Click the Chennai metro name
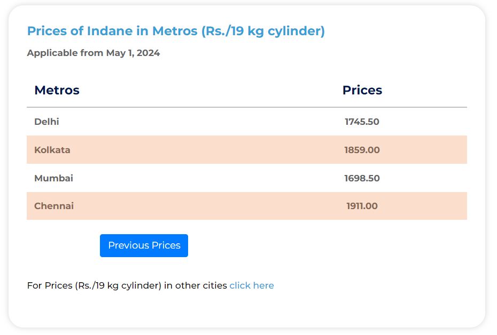Screen dimensions: 497x335 click(54, 206)
